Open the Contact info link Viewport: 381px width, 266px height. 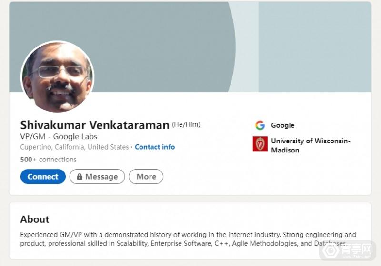pos(155,147)
